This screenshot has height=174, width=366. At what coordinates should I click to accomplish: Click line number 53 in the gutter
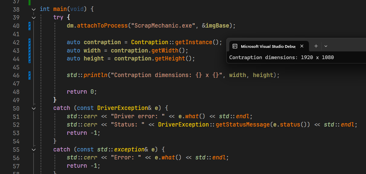[16, 133]
